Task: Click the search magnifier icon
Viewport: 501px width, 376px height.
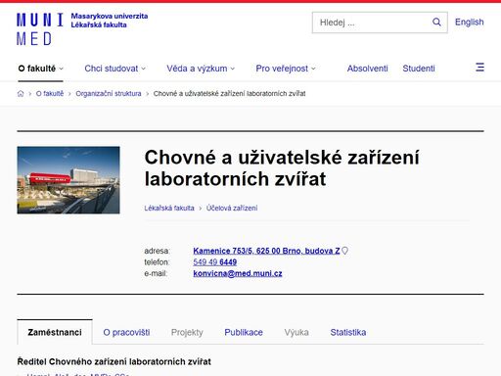Action: click(436, 23)
